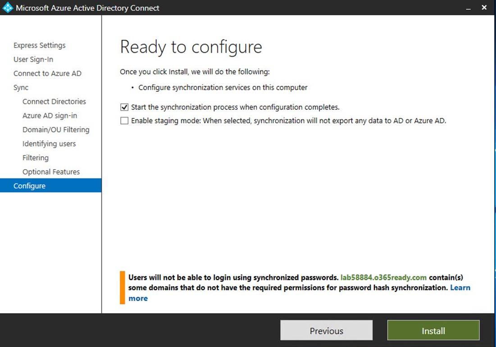Click the green Install button
Viewport: 496px width, 347px height.
pyautogui.click(x=433, y=330)
